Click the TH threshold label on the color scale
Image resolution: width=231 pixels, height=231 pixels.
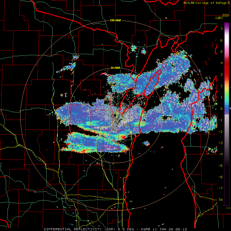tap(220, 200)
